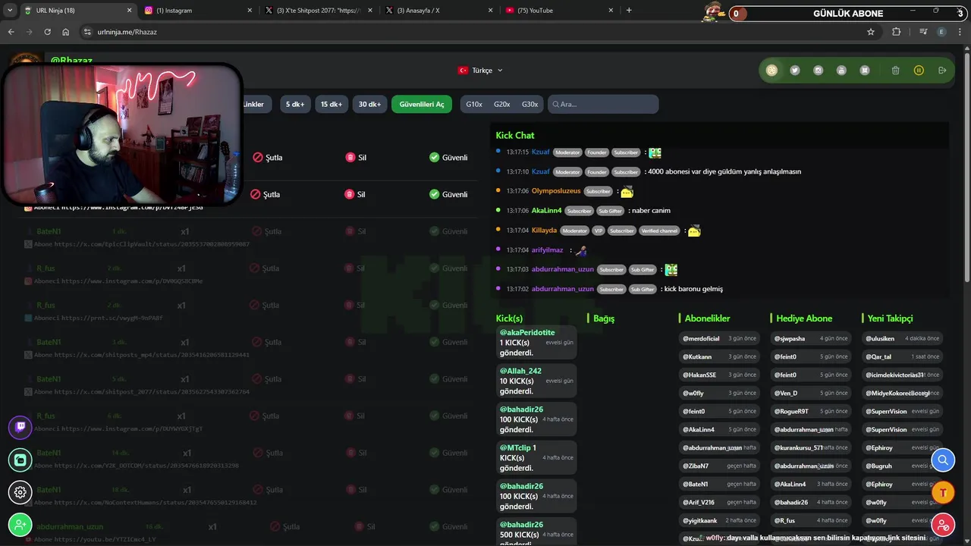This screenshot has height=546, width=971.
Task: Click the second row's Sil button
Action: [x=355, y=194]
